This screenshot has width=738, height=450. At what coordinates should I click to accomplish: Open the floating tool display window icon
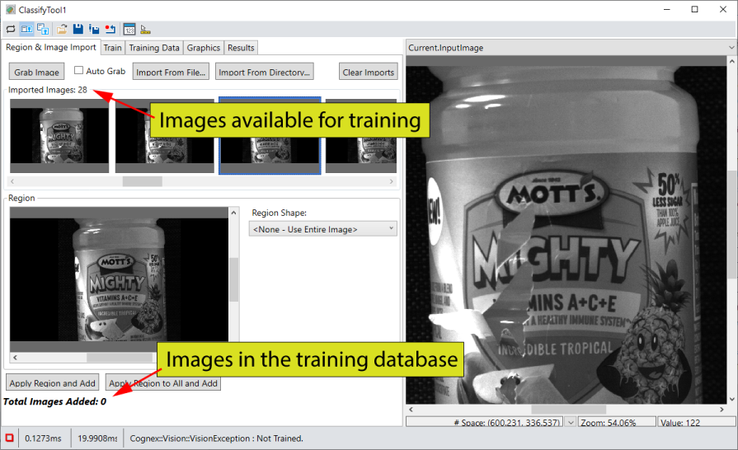pyautogui.click(x=43, y=29)
